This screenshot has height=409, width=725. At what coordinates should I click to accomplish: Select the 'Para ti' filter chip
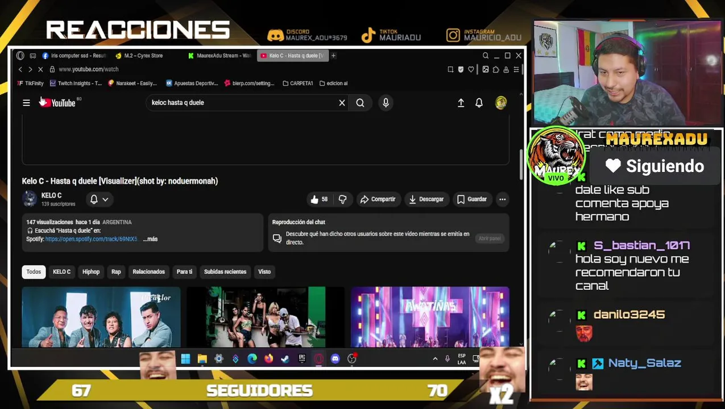click(184, 272)
